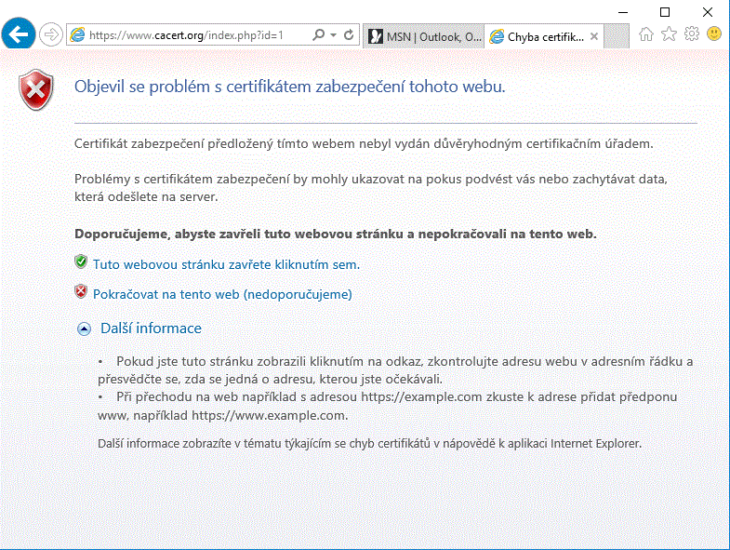The height and width of the screenshot is (550, 730).
Task: Maximize the Internet Explorer window
Action: pos(664,12)
